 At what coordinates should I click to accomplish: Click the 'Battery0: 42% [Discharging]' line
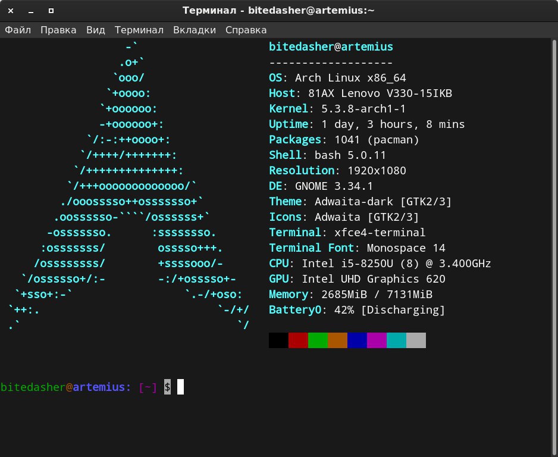[357, 309]
